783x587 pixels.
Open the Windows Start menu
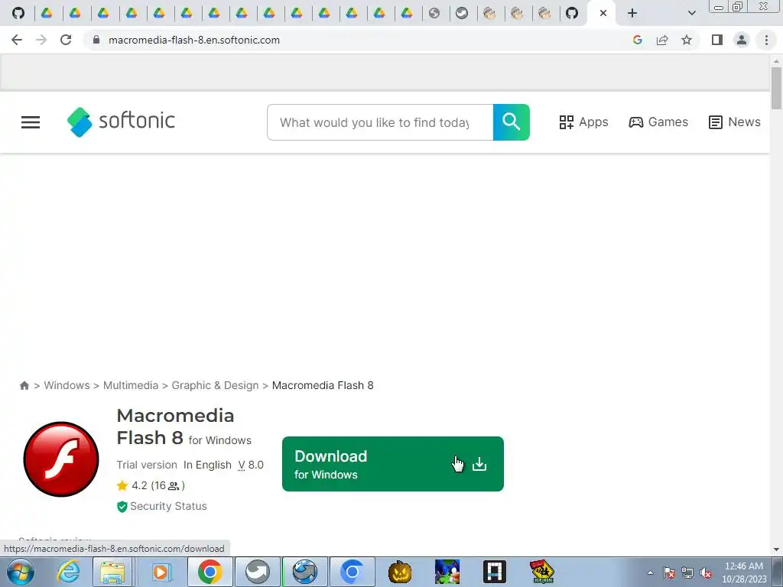pyautogui.click(x=20, y=572)
